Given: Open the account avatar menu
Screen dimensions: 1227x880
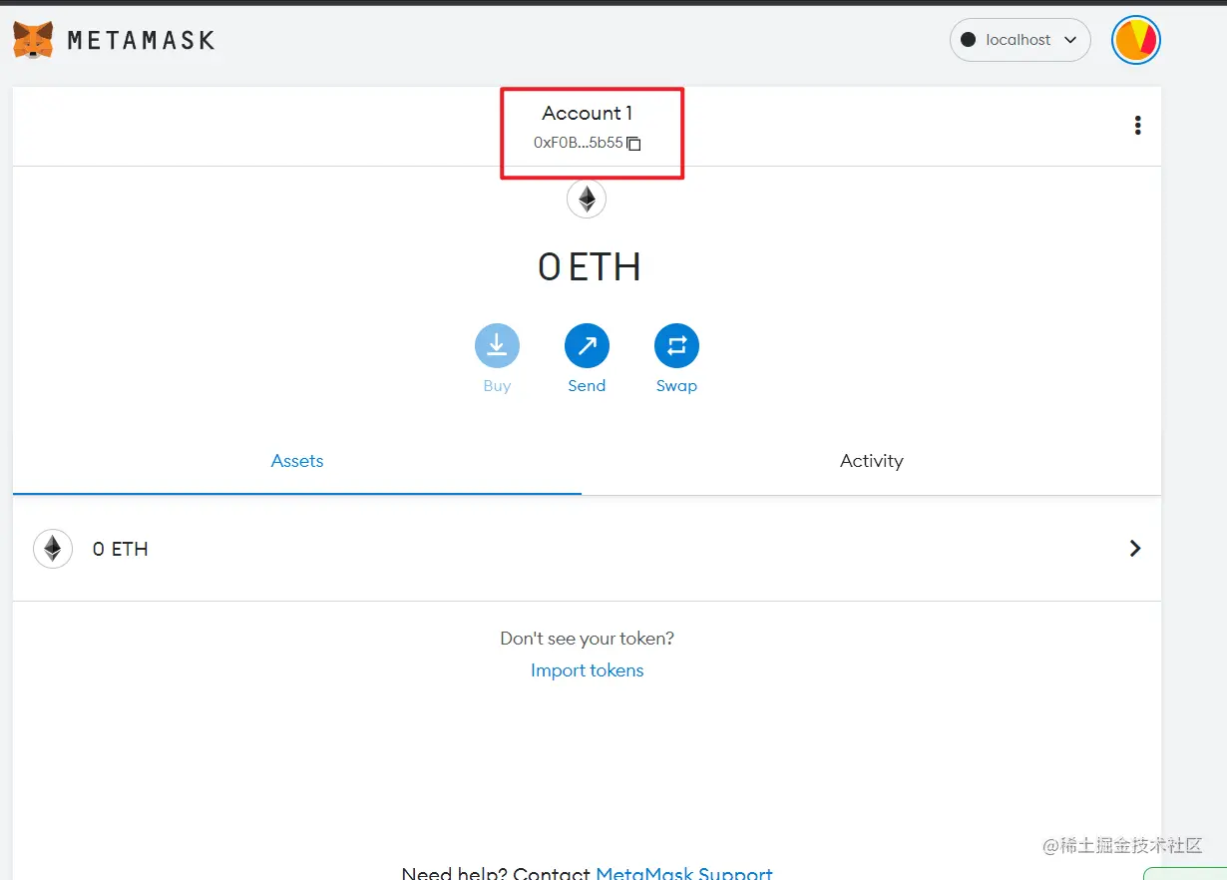Looking at the screenshot, I should click(x=1135, y=40).
